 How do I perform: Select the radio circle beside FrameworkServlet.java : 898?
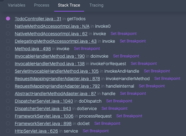[8, 124]
